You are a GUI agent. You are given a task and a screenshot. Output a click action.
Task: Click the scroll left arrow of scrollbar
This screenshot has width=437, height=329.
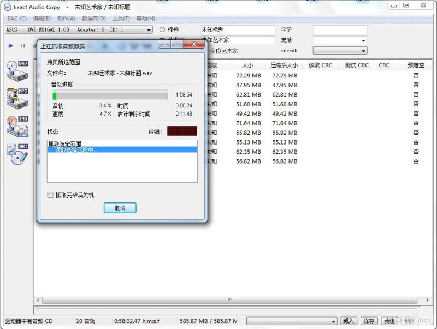coord(38,300)
